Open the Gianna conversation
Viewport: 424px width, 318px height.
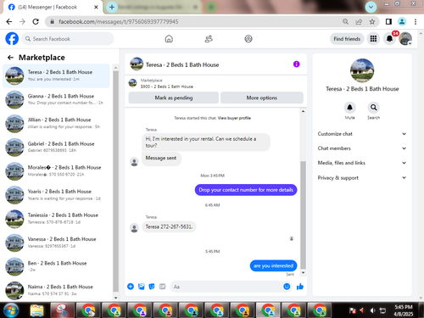pos(56,99)
